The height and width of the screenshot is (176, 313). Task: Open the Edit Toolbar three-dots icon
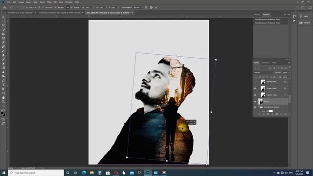click(3, 106)
